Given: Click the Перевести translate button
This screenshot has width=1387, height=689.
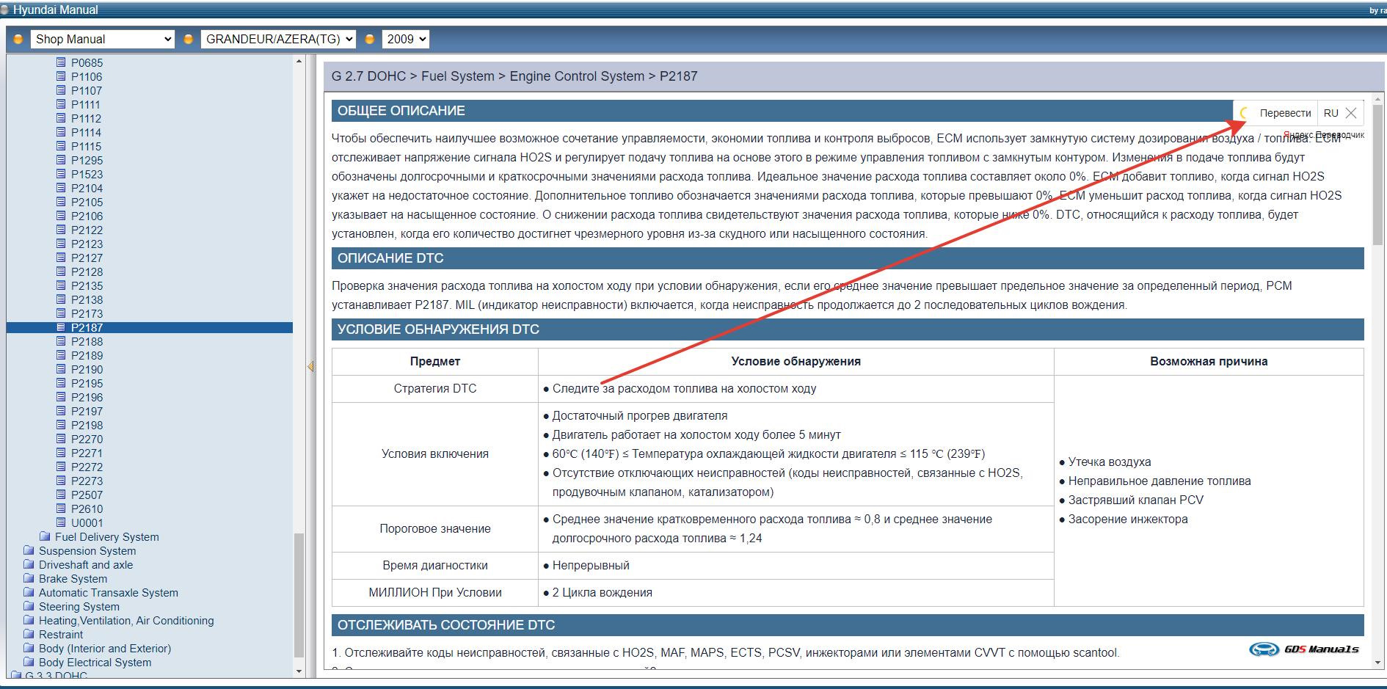Looking at the screenshot, I should 1285,113.
